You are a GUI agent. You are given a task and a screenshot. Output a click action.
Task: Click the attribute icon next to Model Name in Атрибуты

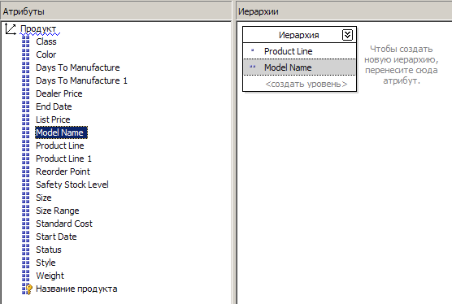point(26,132)
